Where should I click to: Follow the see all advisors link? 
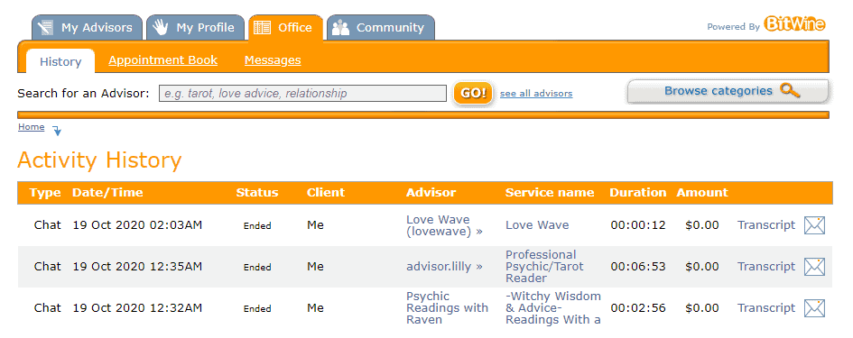(536, 94)
